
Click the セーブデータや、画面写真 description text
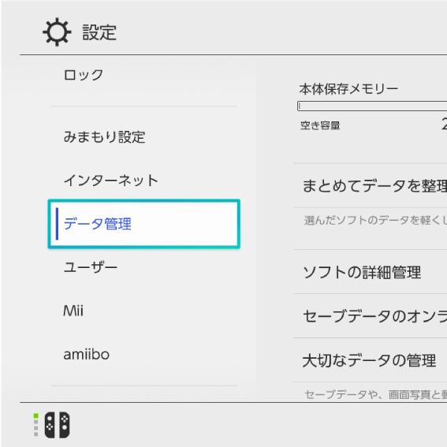tap(375, 394)
